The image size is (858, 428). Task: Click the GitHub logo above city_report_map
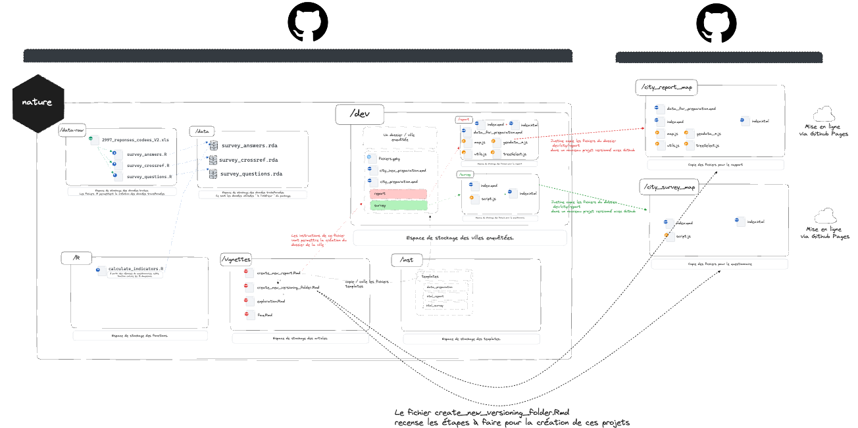(x=718, y=24)
